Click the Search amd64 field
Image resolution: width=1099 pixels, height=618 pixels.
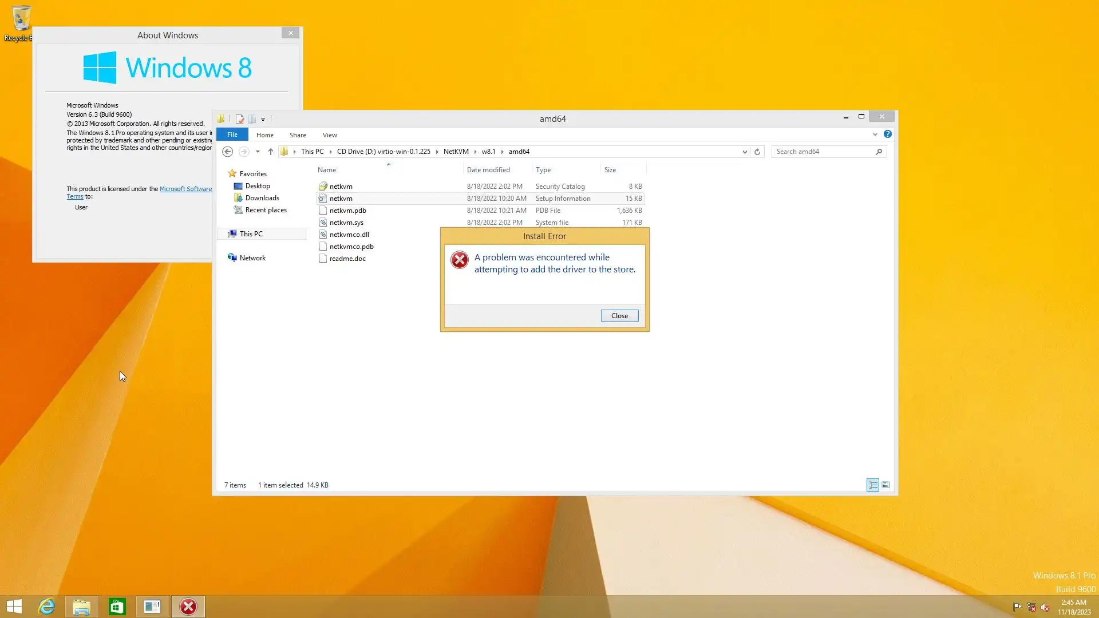click(x=823, y=152)
